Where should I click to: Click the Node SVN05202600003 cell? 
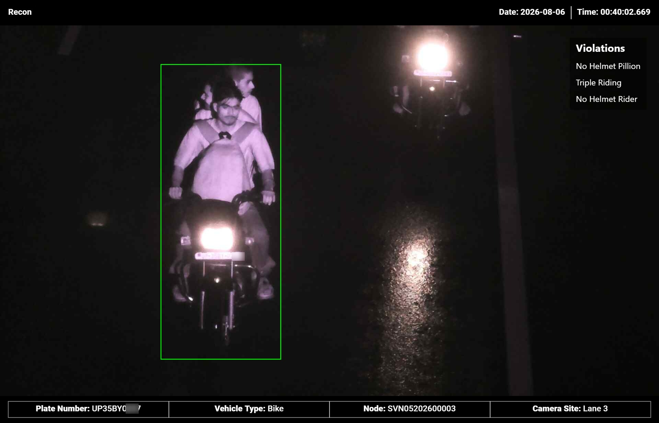[409, 409]
